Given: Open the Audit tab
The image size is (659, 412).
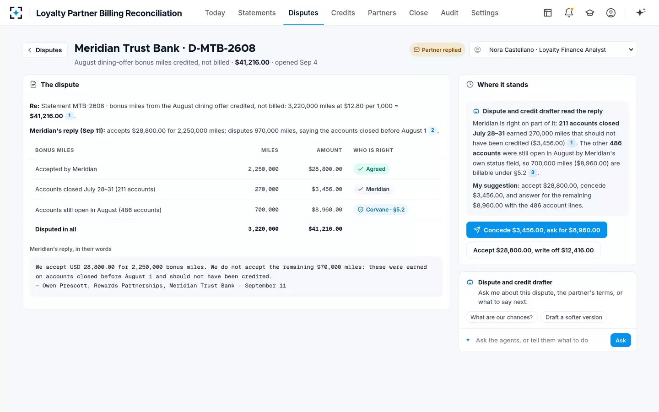Looking at the screenshot, I should tap(449, 13).
